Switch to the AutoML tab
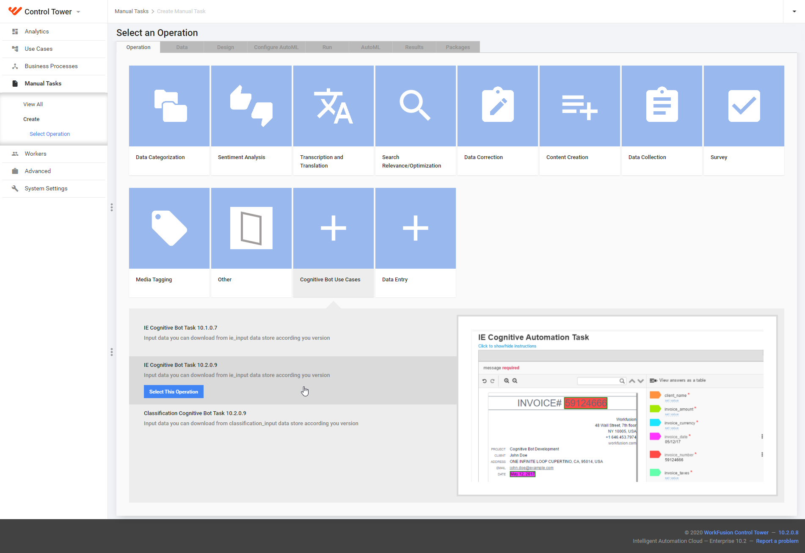The width and height of the screenshot is (805, 553). tap(371, 47)
